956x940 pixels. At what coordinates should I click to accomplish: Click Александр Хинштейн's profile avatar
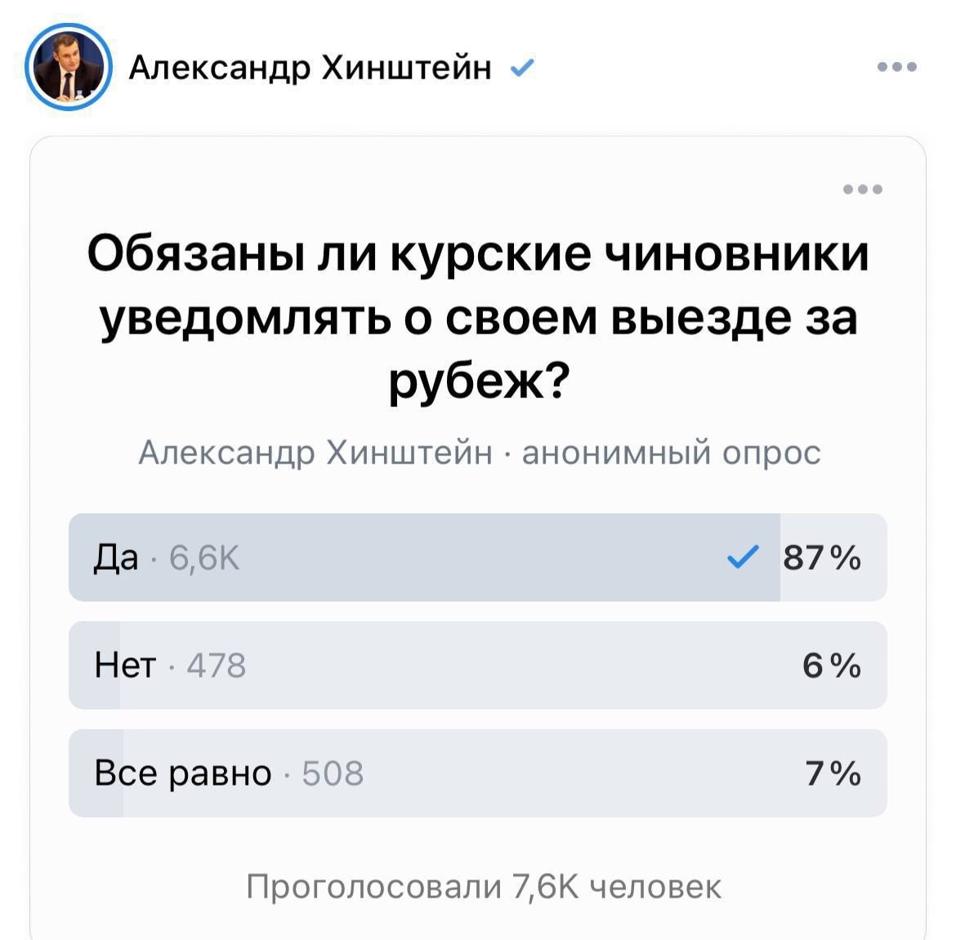pyautogui.click(x=69, y=69)
